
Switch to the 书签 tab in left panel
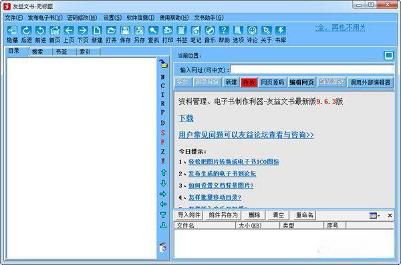64,51
